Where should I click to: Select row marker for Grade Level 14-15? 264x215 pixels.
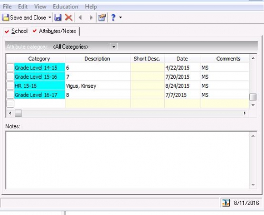(x=10, y=68)
